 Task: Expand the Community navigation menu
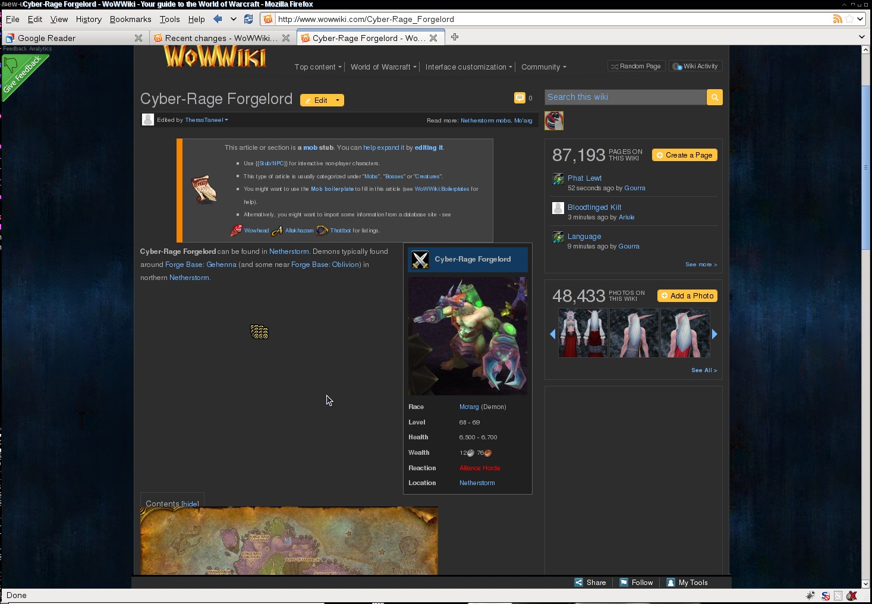point(544,67)
